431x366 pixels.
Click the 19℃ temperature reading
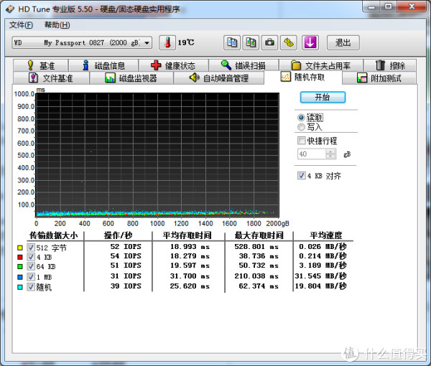pyautogui.click(x=186, y=42)
